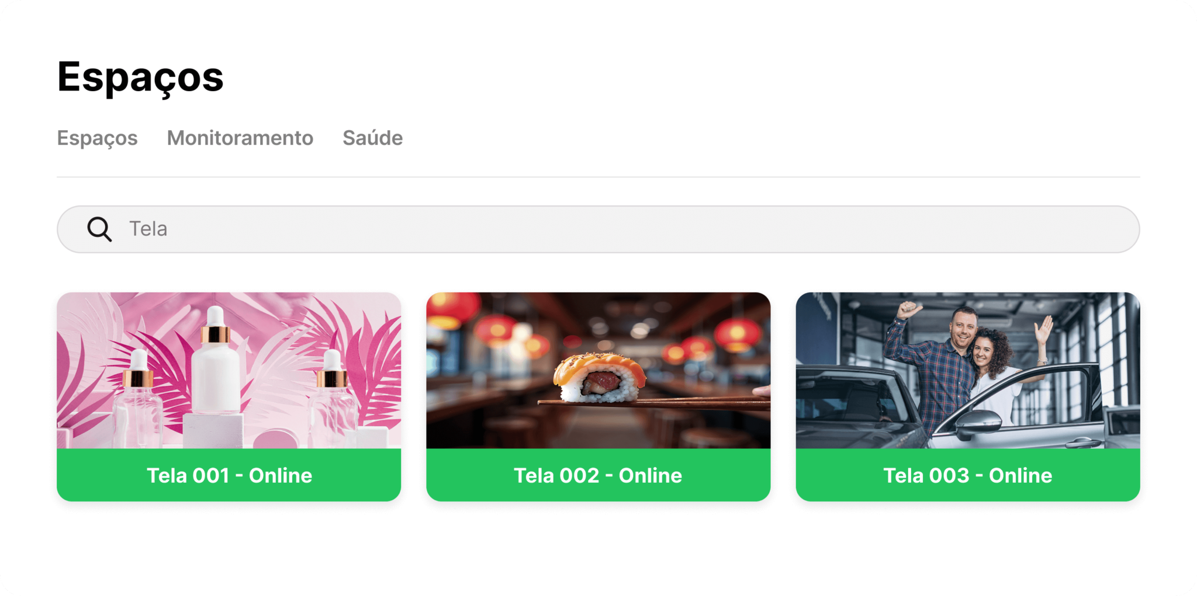Click the Espaços page heading
Screen dimensions: 1197x596
point(140,77)
